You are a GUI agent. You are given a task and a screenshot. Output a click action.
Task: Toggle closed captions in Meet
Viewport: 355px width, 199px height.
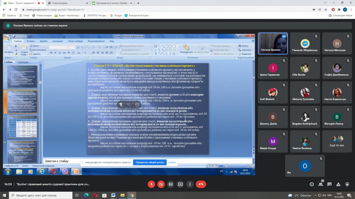click(171, 184)
